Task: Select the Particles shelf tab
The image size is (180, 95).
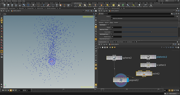Action: 85,3
